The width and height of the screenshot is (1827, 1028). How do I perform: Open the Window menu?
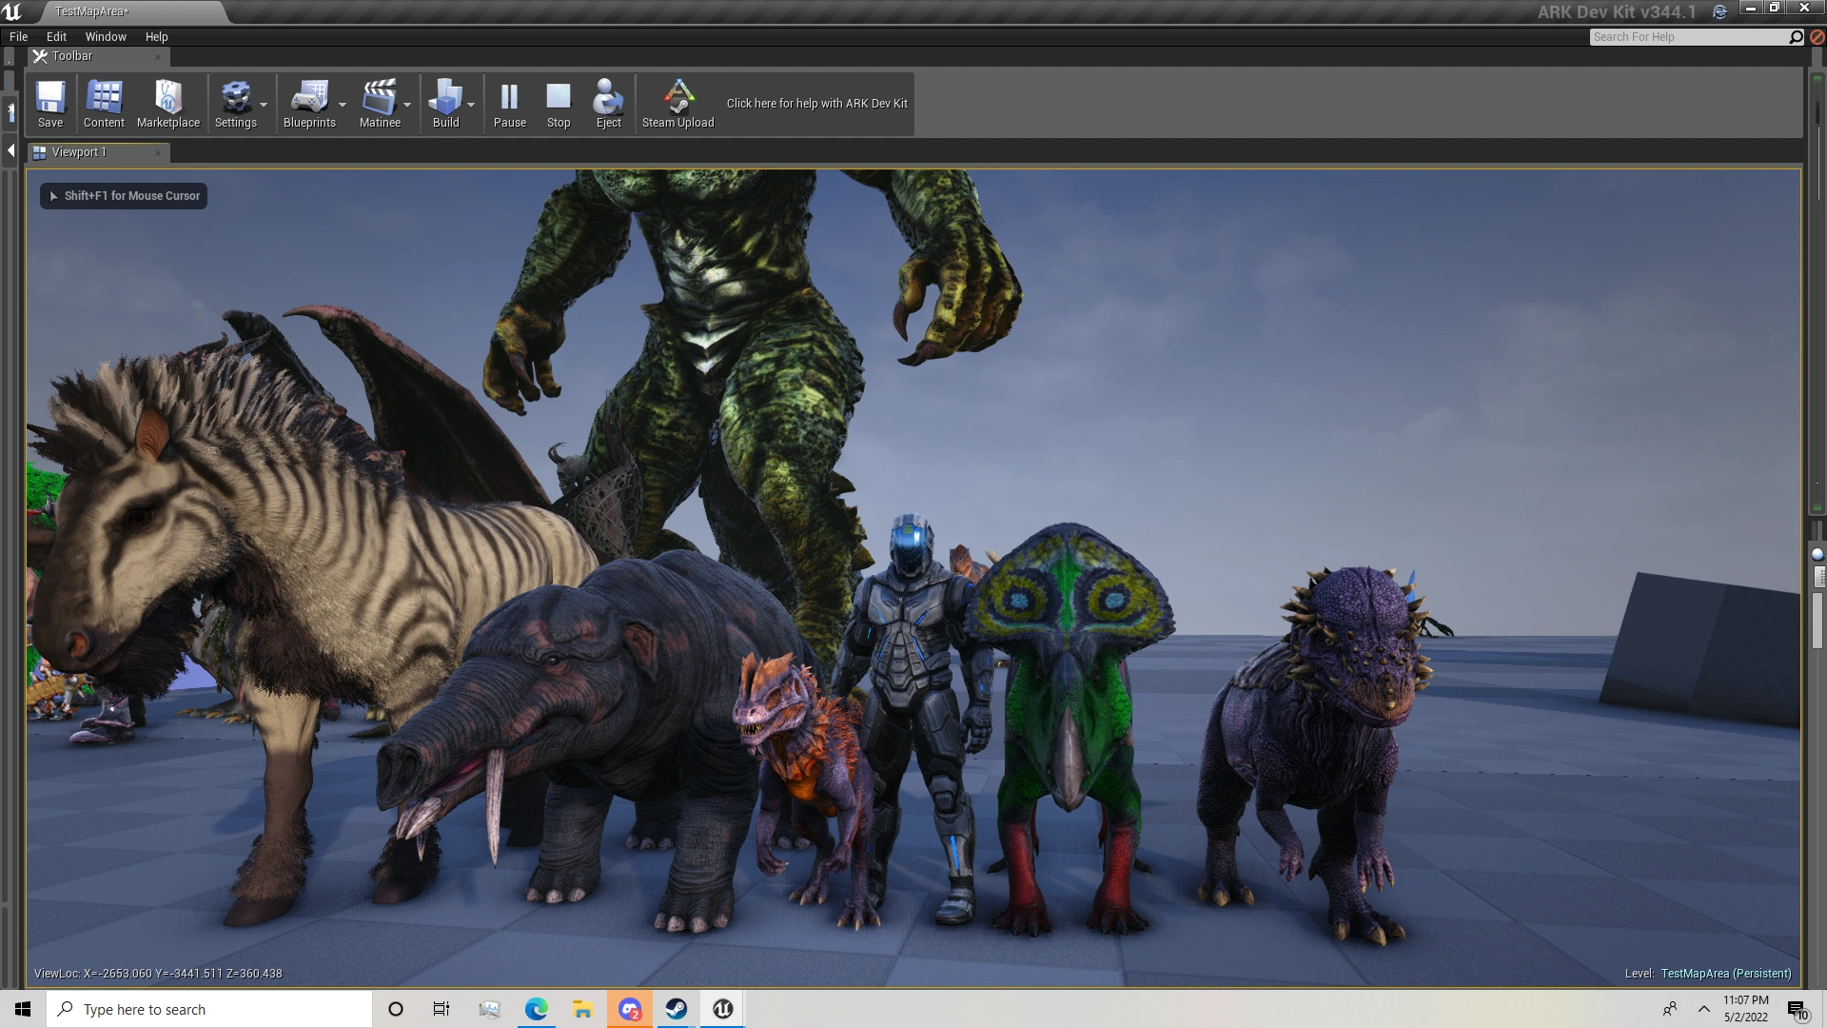(106, 36)
